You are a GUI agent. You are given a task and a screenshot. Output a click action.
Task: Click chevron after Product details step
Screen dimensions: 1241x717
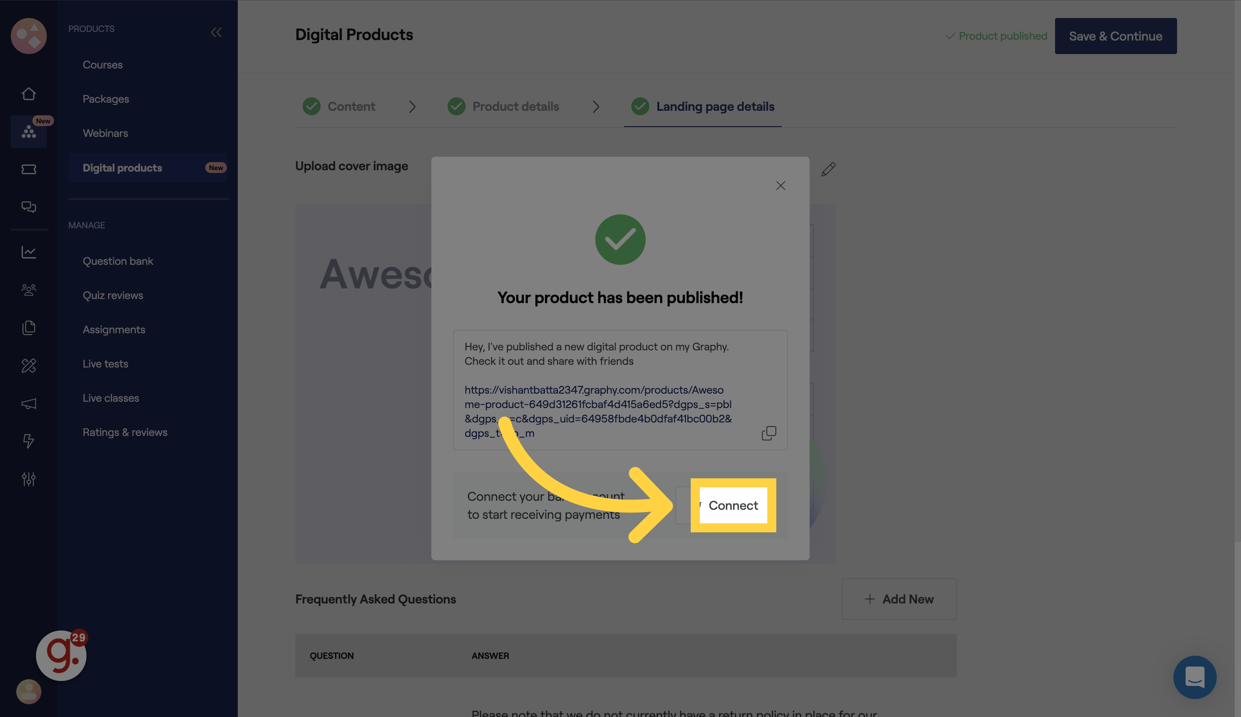point(596,107)
